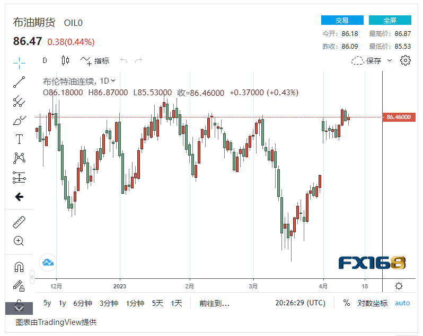Open the pitchfork drawing tool
The height and width of the screenshot is (336, 423).
[x=19, y=101]
